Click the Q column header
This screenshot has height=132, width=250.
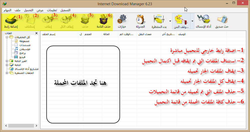(x=81, y=34)
